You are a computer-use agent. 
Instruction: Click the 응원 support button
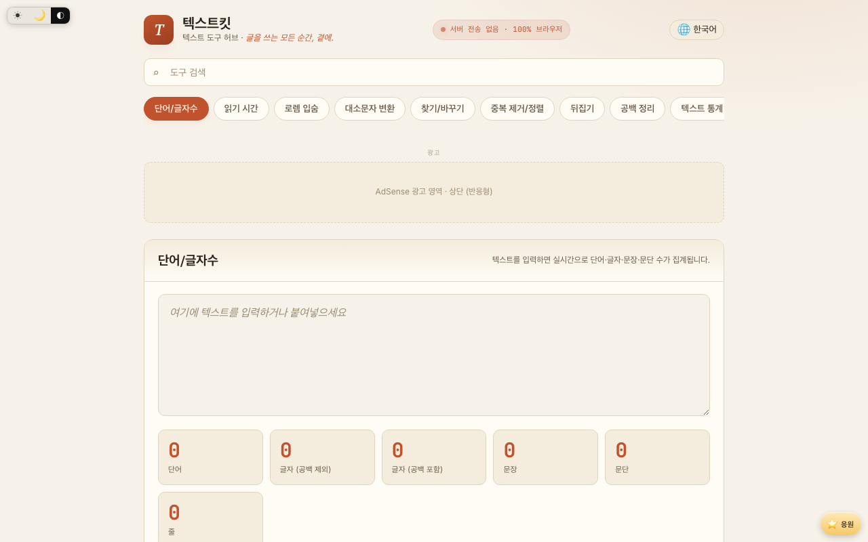point(841,524)
